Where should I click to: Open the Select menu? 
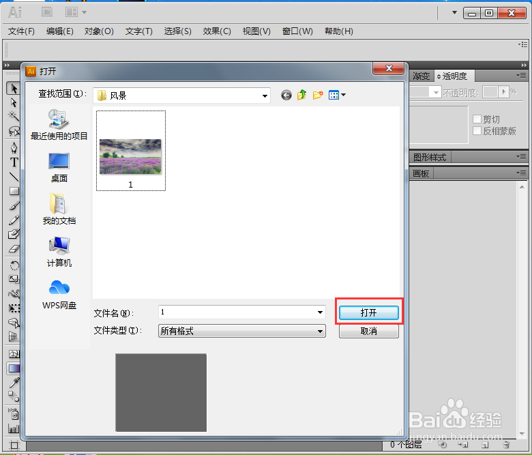pyautogui.click(x=177, y=31)
